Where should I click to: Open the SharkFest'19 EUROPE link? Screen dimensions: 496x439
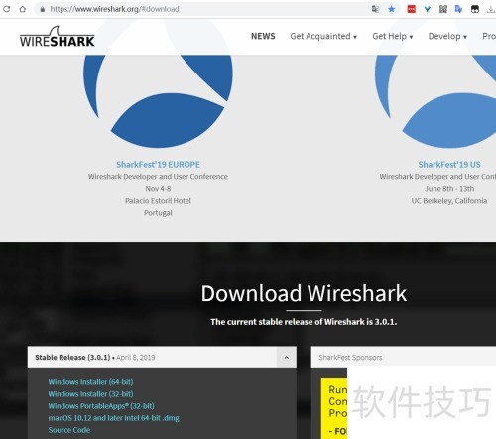158,165
